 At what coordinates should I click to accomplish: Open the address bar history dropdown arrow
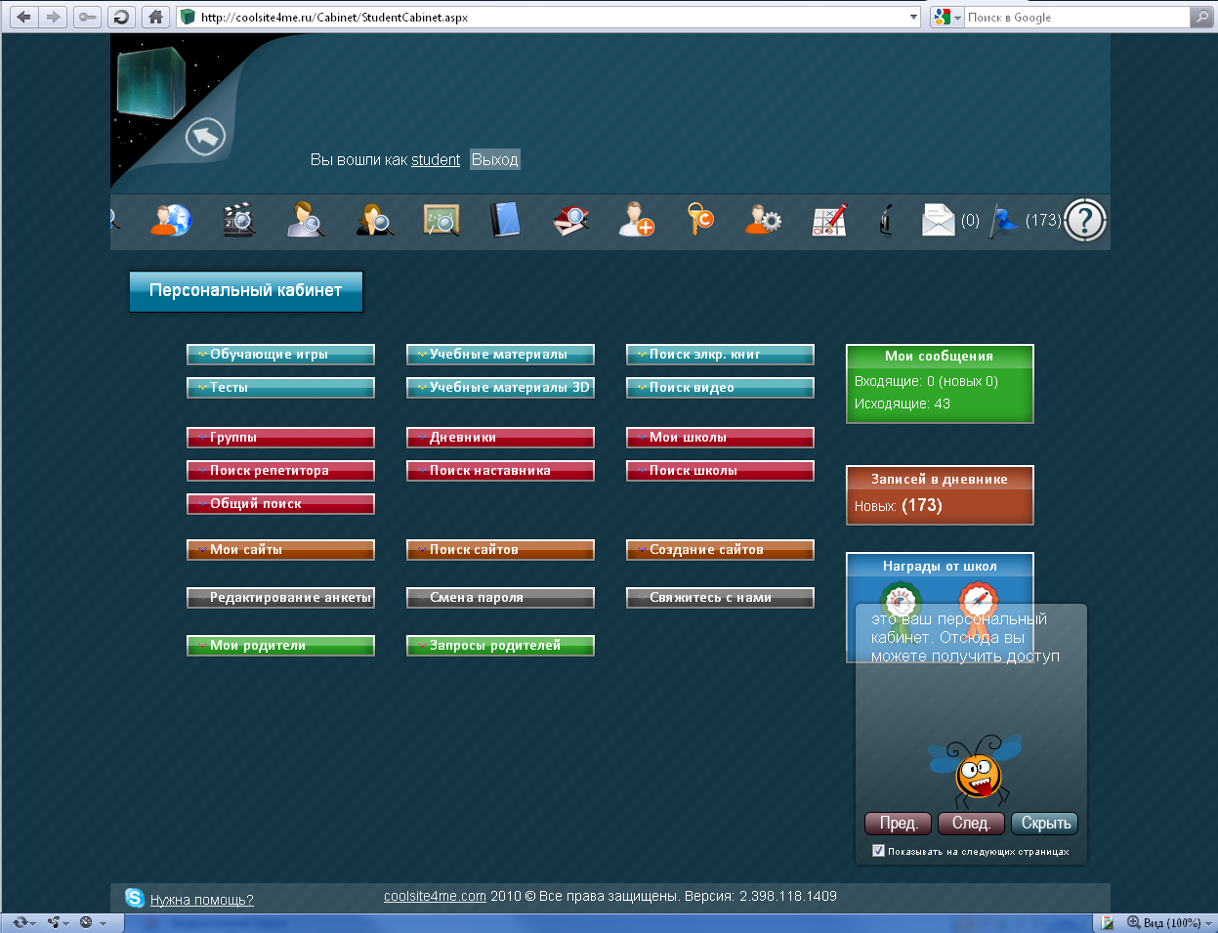[913, 18]
